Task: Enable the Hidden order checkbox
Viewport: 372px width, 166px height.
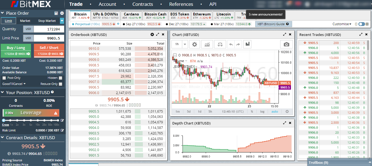Action: tap(60, 78)
